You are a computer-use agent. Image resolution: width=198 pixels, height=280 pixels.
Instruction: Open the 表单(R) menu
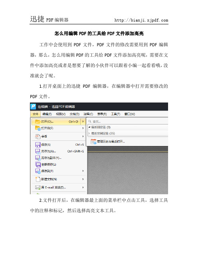102,114
